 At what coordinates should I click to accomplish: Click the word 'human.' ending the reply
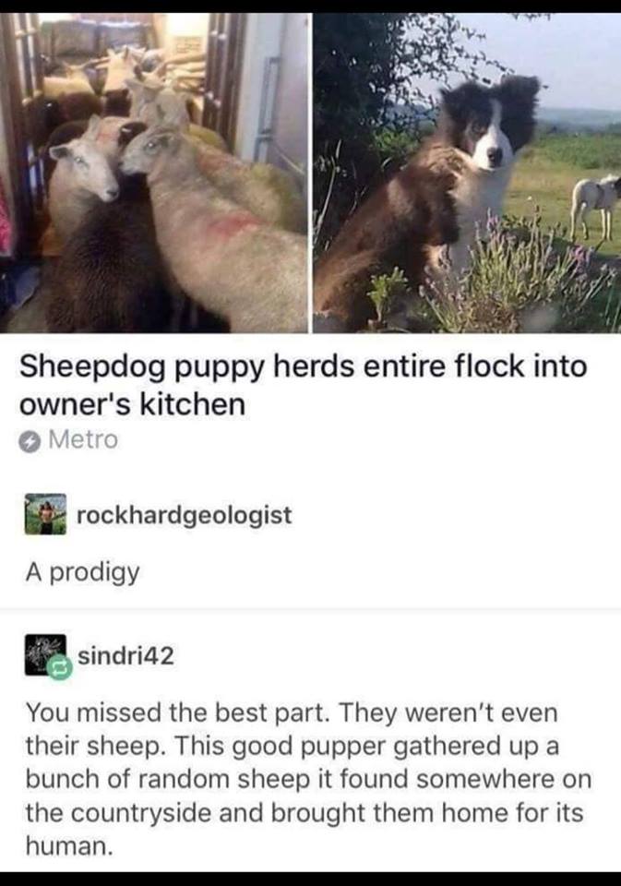pos(69,846)
